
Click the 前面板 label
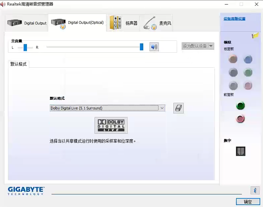tap(229, 95)
